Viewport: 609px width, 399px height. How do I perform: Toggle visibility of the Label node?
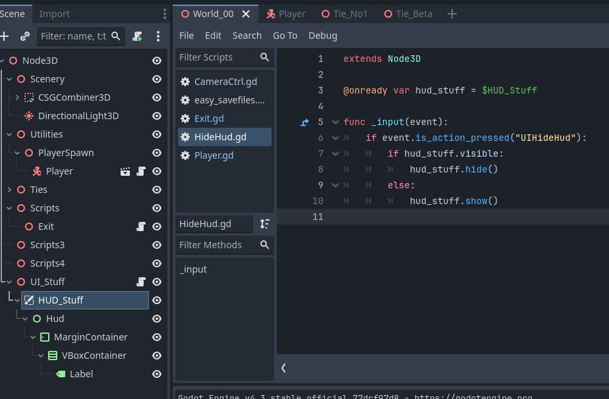coord(157,374)
